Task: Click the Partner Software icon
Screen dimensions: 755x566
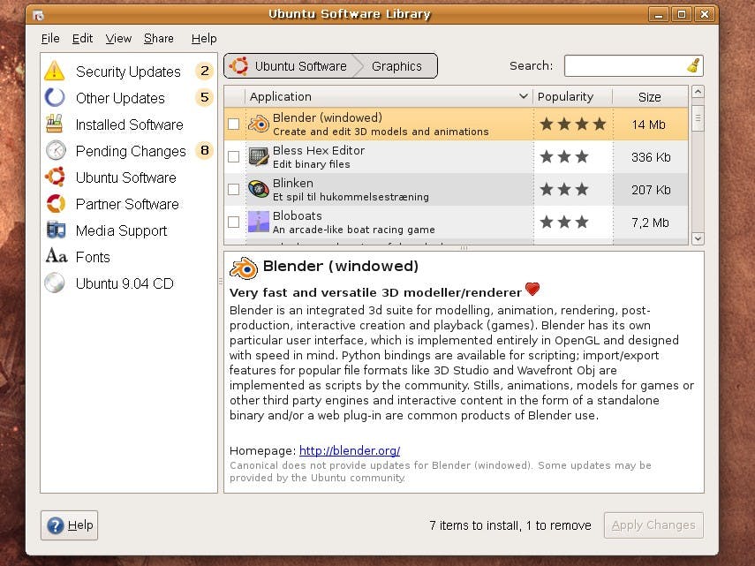Action: click(56, 204)
